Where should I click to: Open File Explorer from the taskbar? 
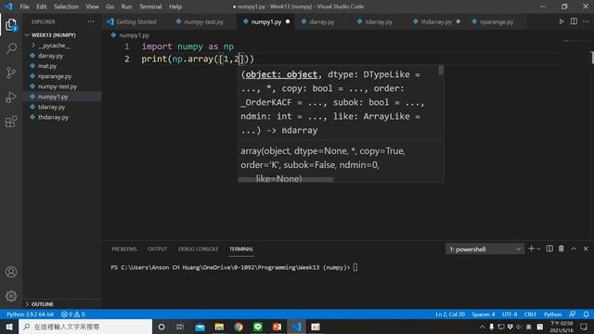[219, 327]
